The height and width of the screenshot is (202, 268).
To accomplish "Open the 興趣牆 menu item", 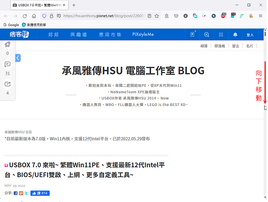I will pos(78,35).
